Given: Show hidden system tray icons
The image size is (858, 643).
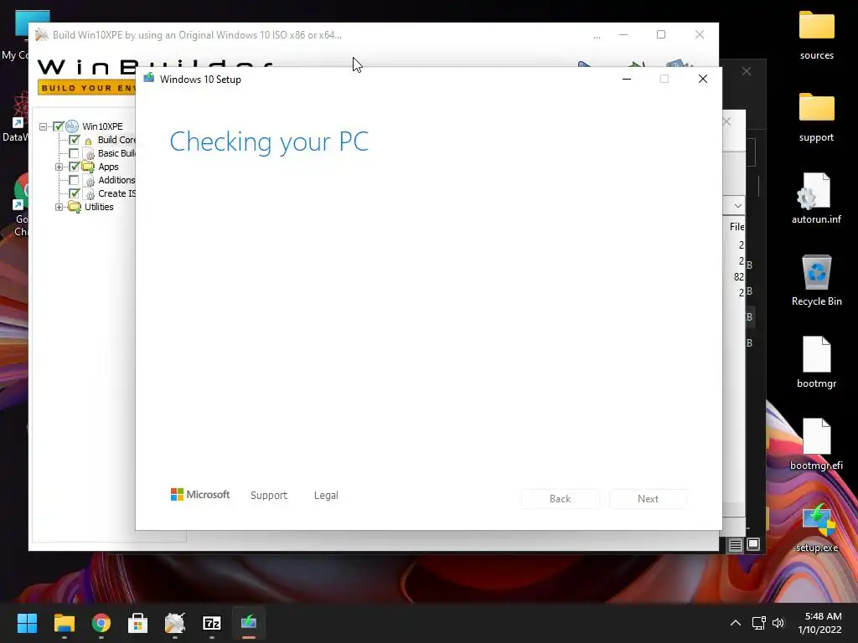Looking at the screenshot, I should 736,623.
